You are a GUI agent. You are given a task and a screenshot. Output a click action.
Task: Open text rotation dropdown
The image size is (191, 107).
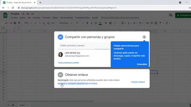click(141, 23)
